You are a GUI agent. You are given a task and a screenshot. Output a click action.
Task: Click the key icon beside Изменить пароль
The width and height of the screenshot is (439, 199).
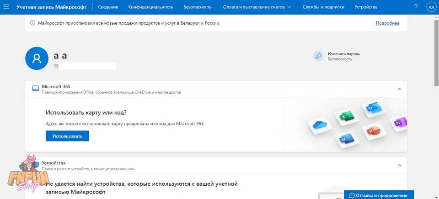pyautogui.click(x=318, y=56)
